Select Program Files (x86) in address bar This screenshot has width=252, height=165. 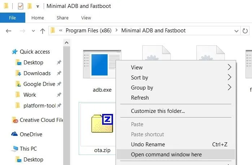(x=88, y=31)
